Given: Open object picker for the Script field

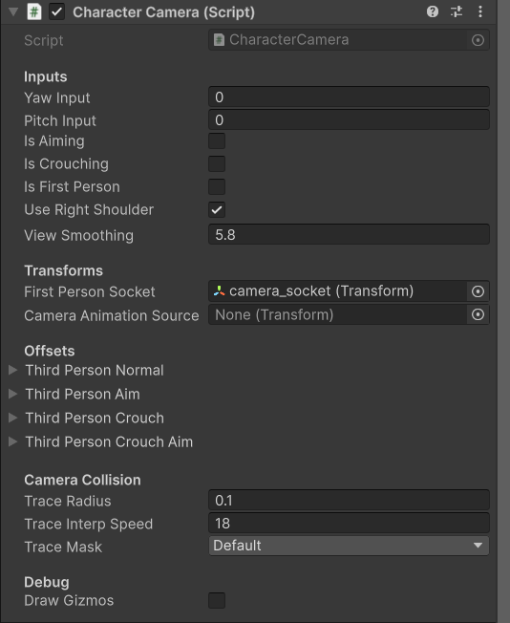Looking at the screenshot, I should (x=478, y=40).
